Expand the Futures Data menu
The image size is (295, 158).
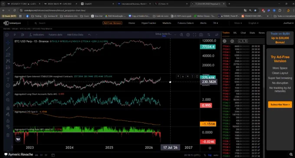click(x=186, y=23)
